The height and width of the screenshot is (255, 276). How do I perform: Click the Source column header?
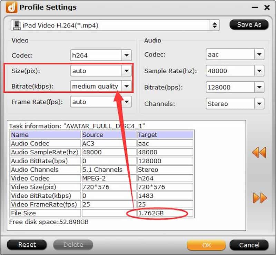point(109,135)
